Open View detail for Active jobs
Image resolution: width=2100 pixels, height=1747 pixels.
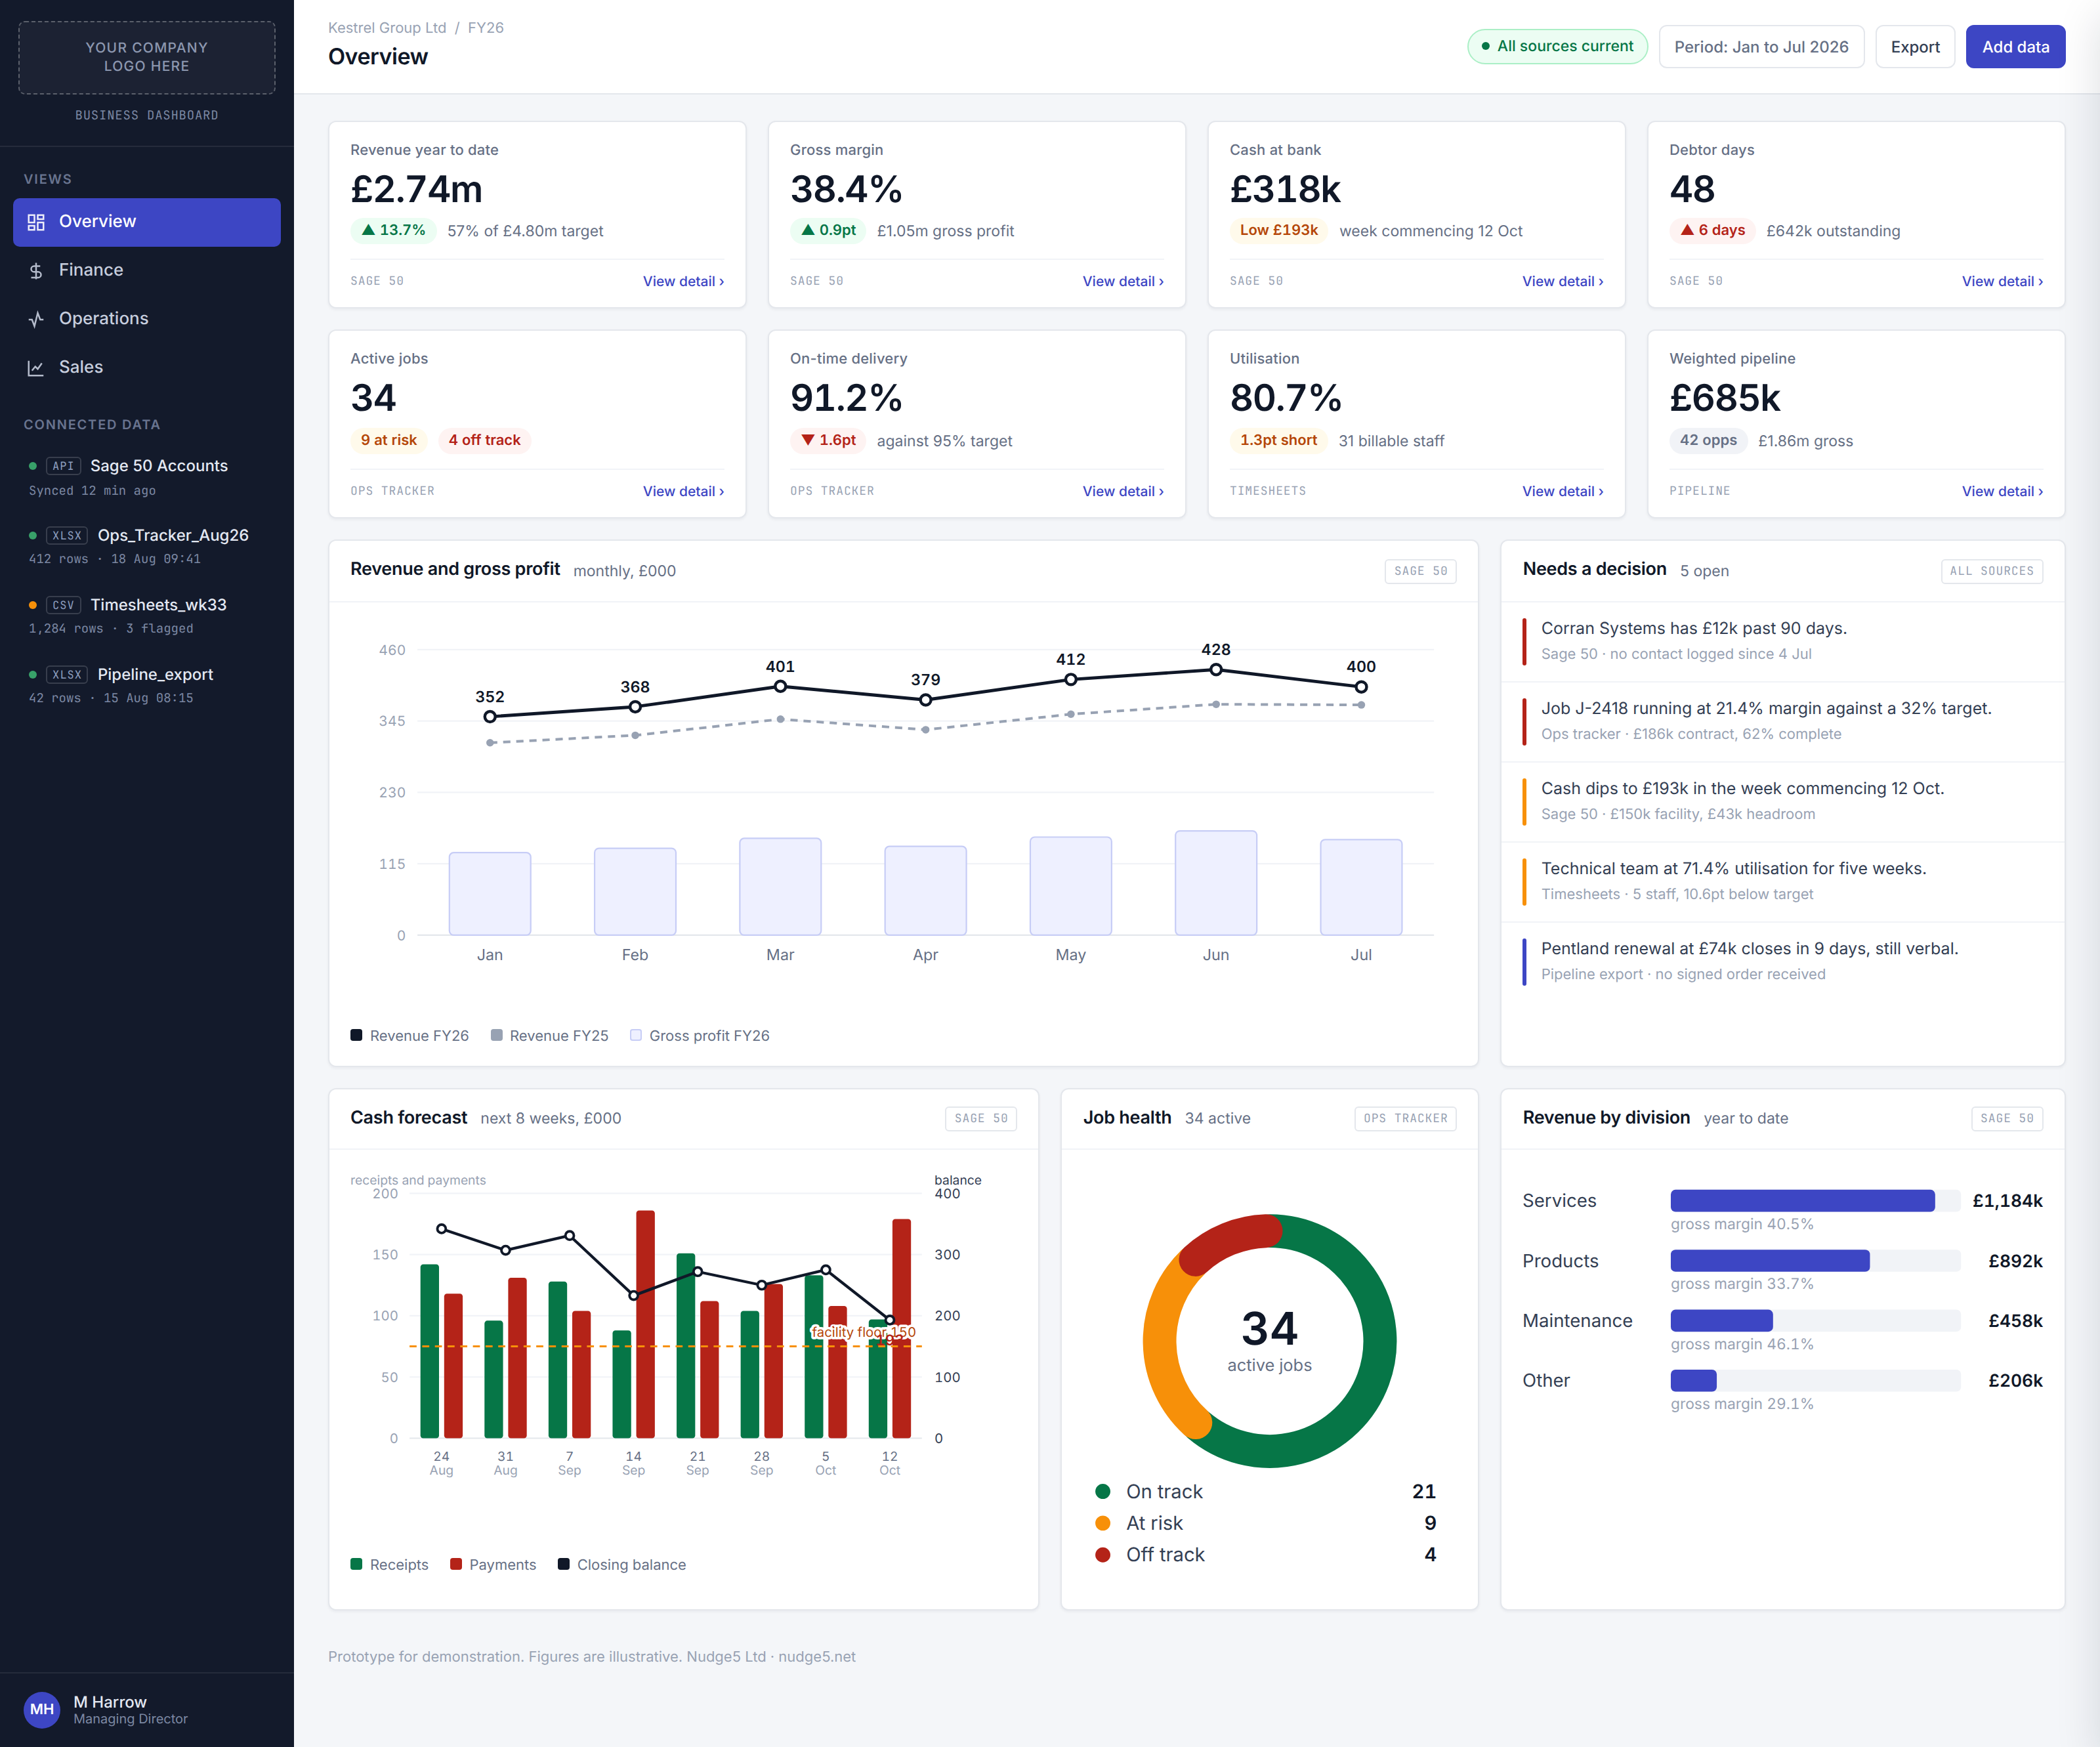tap(683, 492)
